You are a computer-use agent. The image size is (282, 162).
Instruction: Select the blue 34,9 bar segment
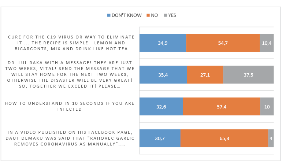(163, 43)
